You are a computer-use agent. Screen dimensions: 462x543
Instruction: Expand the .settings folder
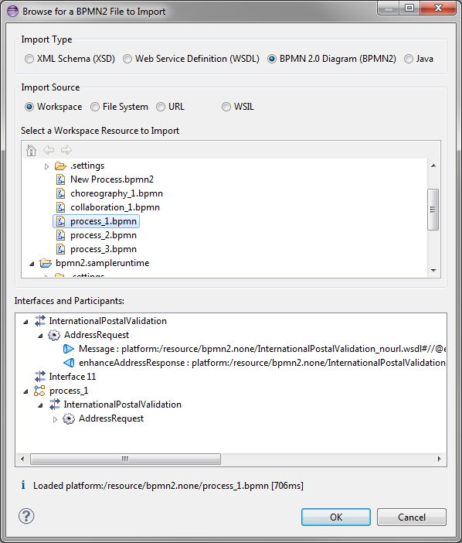click(x=46, y=166)
